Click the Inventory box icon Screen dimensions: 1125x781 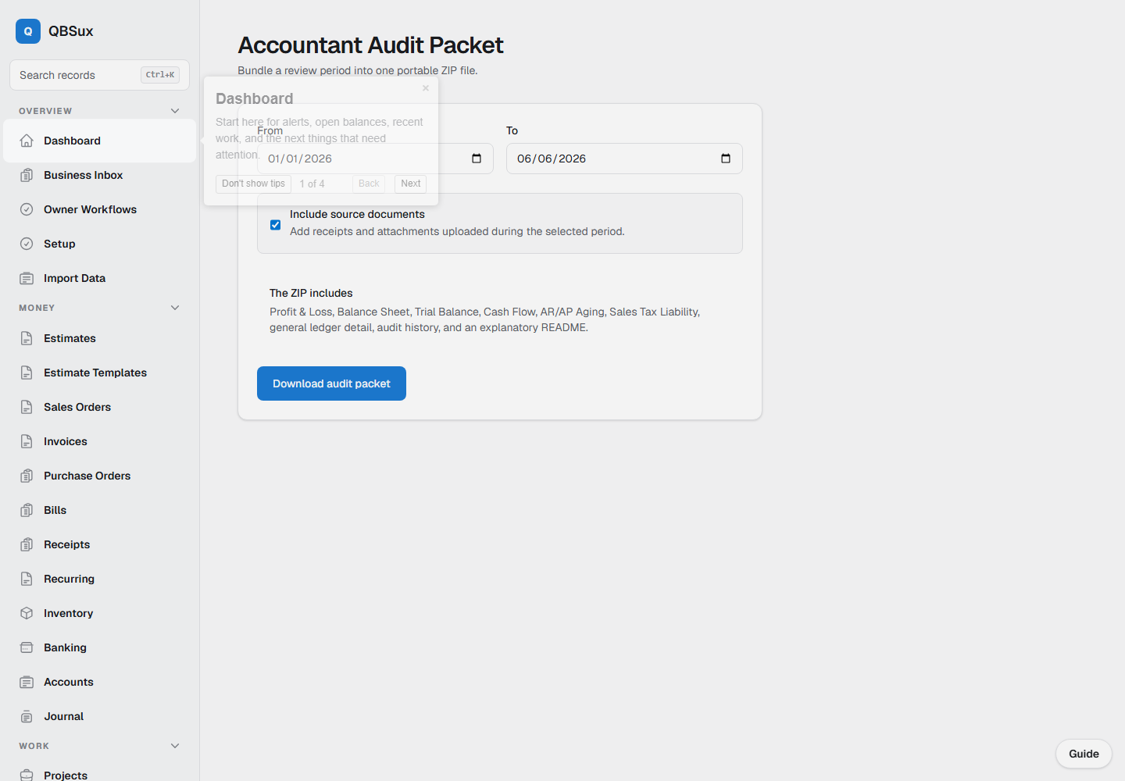[x=27, y=613]
